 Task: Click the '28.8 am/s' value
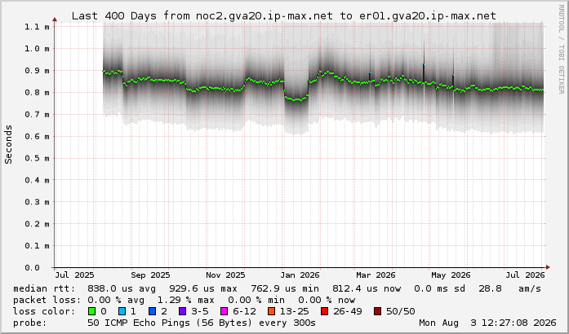(x=509, y=288)
